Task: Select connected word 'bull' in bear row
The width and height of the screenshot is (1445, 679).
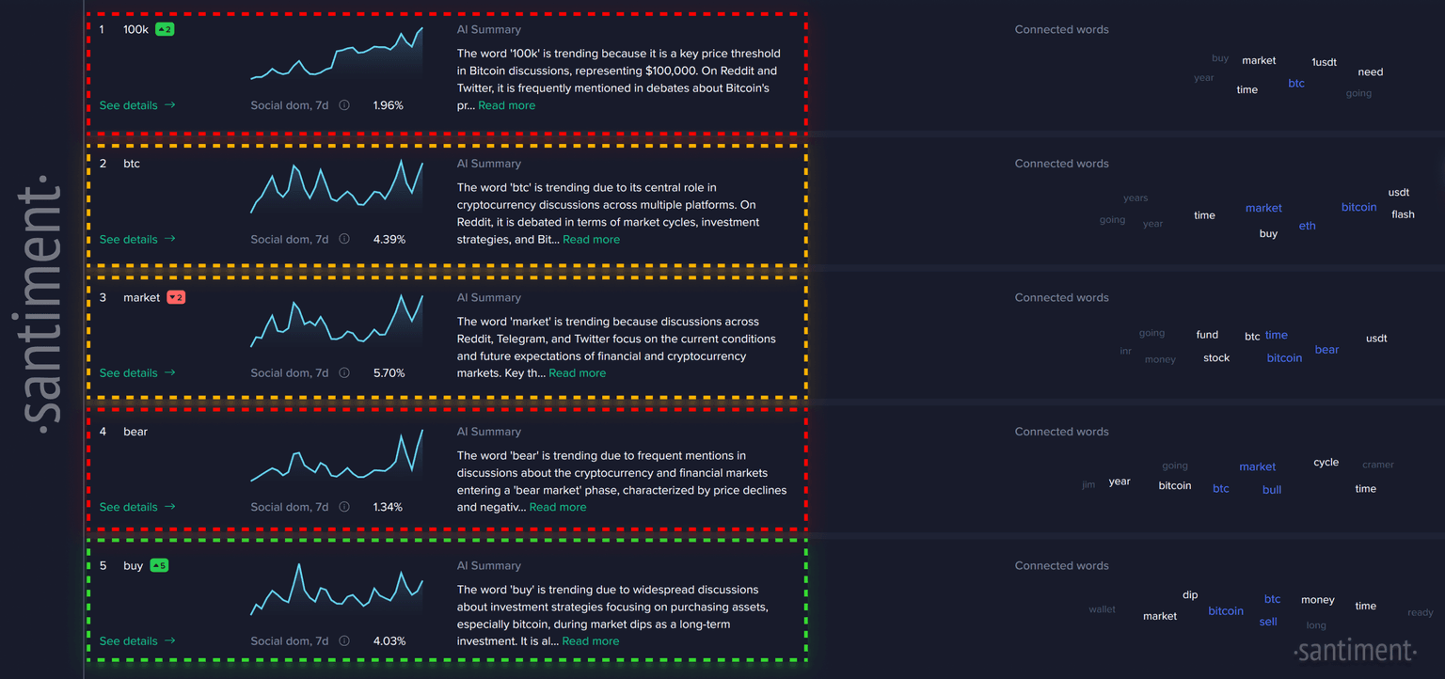Action: pos(1272,490)
